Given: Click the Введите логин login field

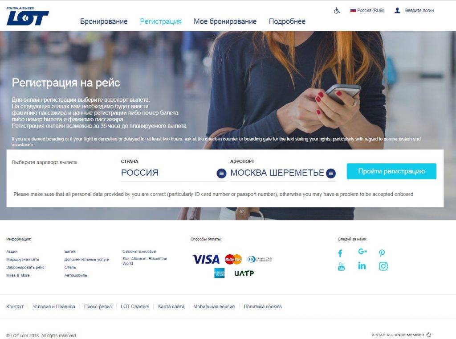Looking at the screenshot, I should click(419, 11).
